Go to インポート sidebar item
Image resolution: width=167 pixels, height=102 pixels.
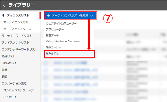(x=10, y=97)
